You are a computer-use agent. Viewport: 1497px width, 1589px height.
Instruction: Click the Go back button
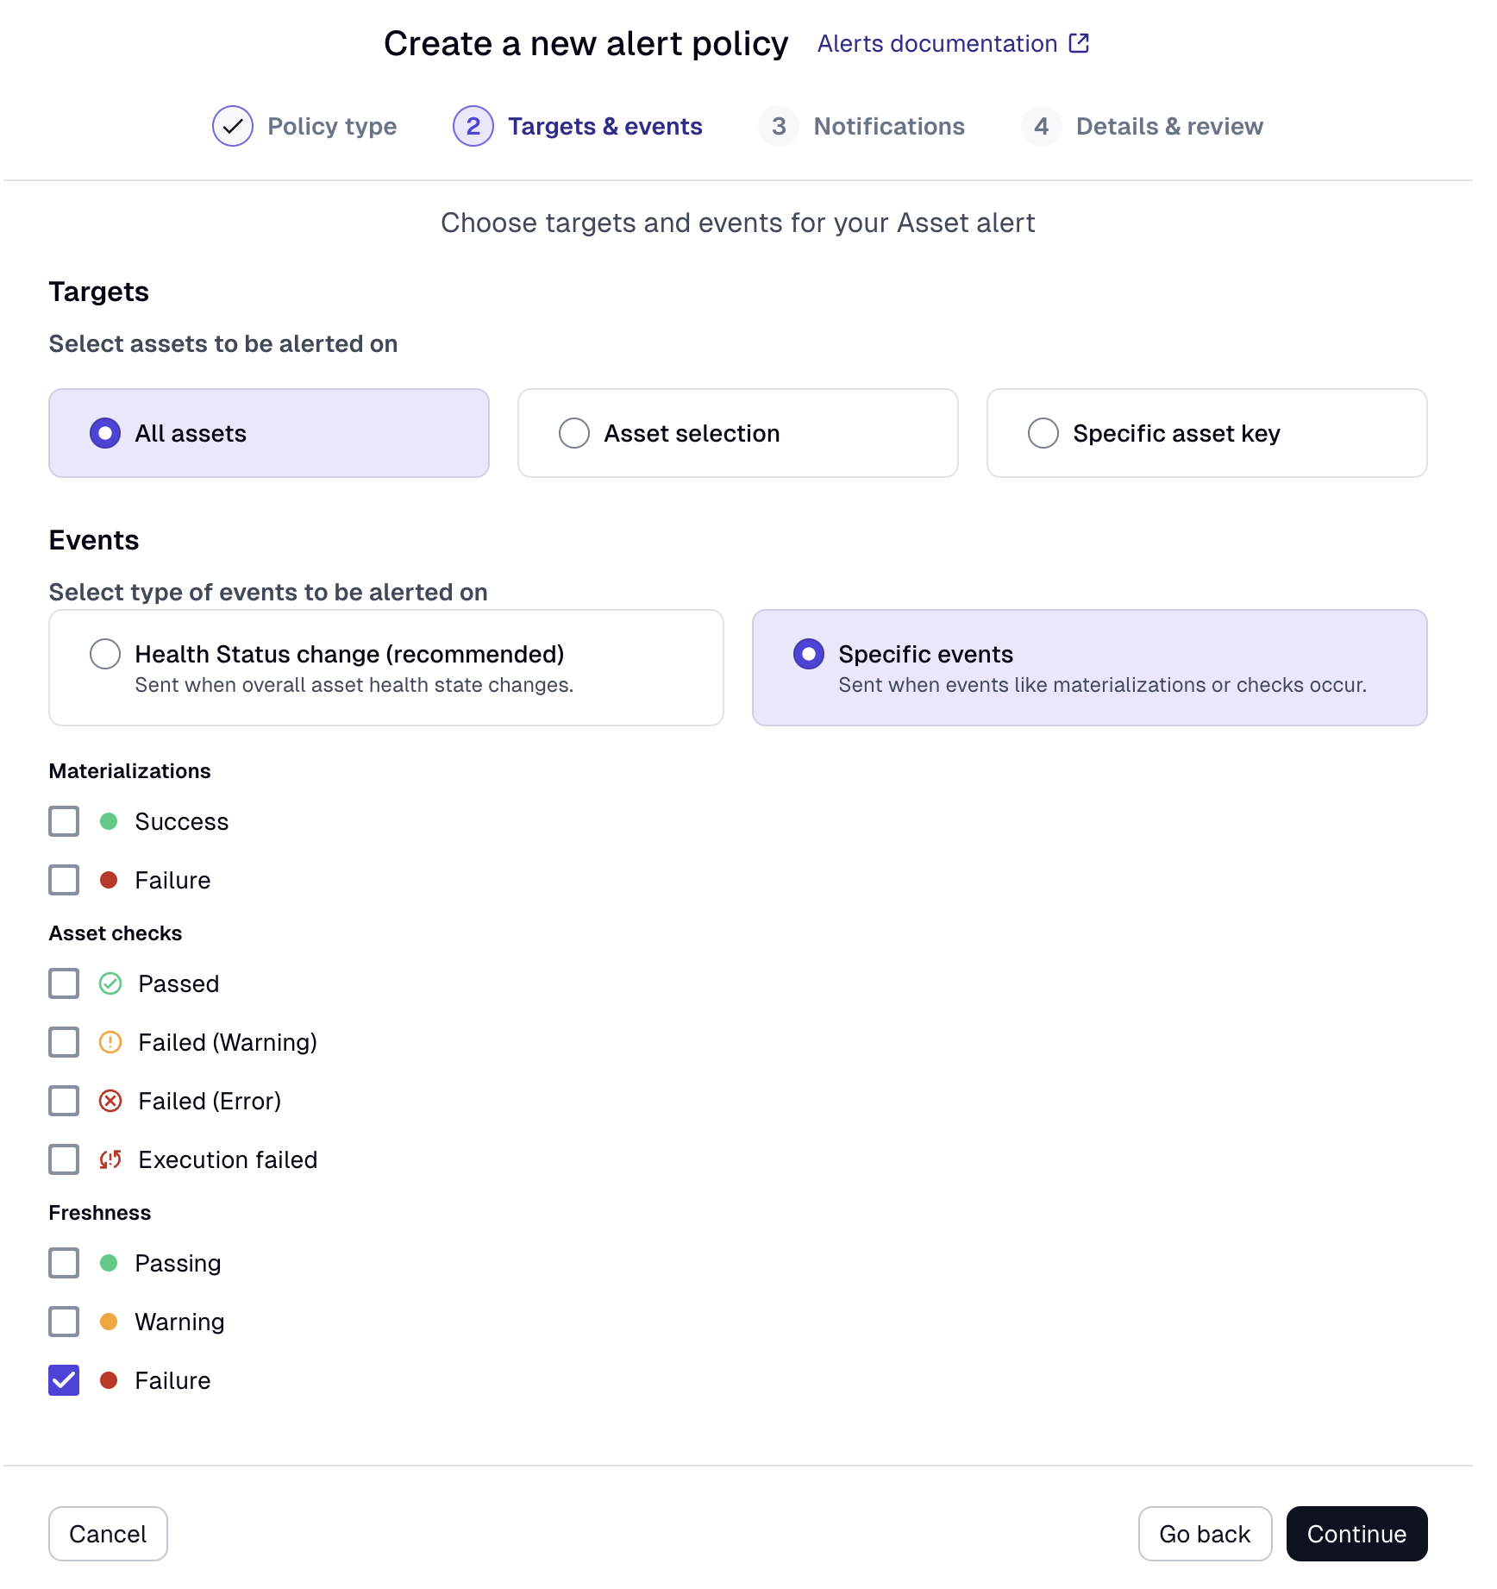pos(1205,1534)
